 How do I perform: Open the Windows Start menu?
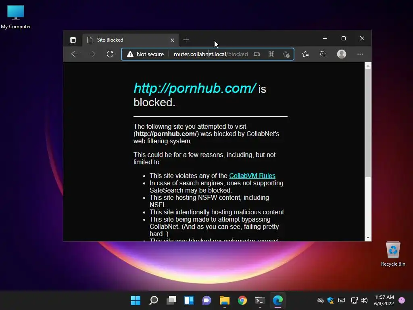point(136,300)
